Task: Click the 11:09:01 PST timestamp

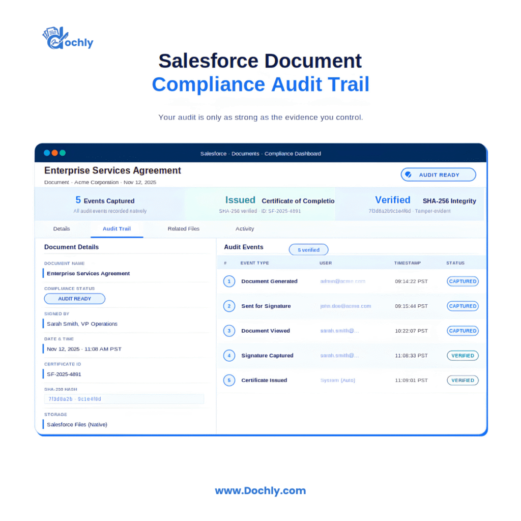Action: tap(411, 381)
